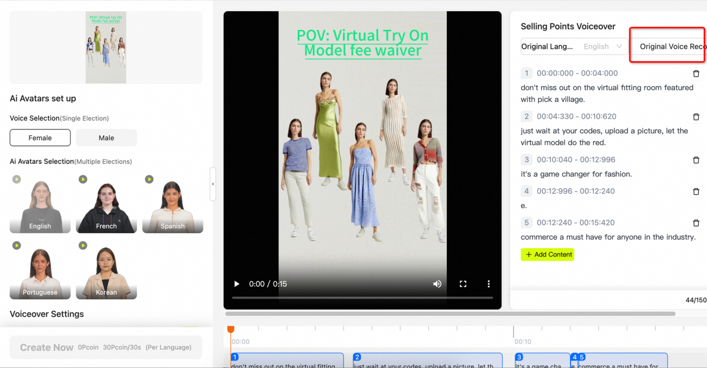Preview Korean avatar voice play icon
Image resolution: width=707 pixels, height=368 pixels.
point(83,245)
